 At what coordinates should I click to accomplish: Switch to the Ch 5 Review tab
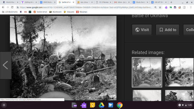pos(103,2)
